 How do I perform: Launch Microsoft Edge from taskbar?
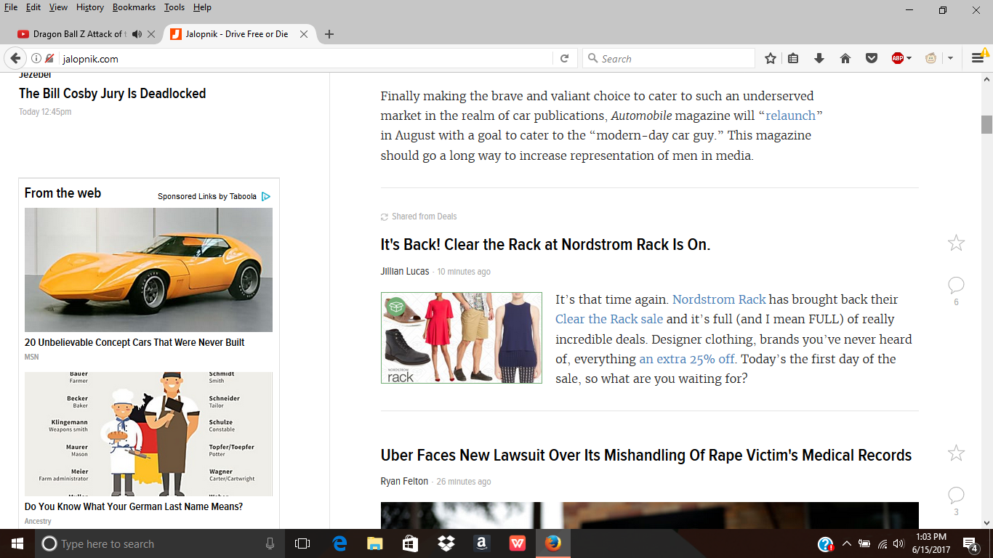[339, 543]
